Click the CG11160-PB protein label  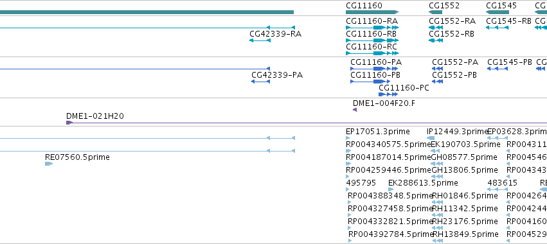coord(375,75)
